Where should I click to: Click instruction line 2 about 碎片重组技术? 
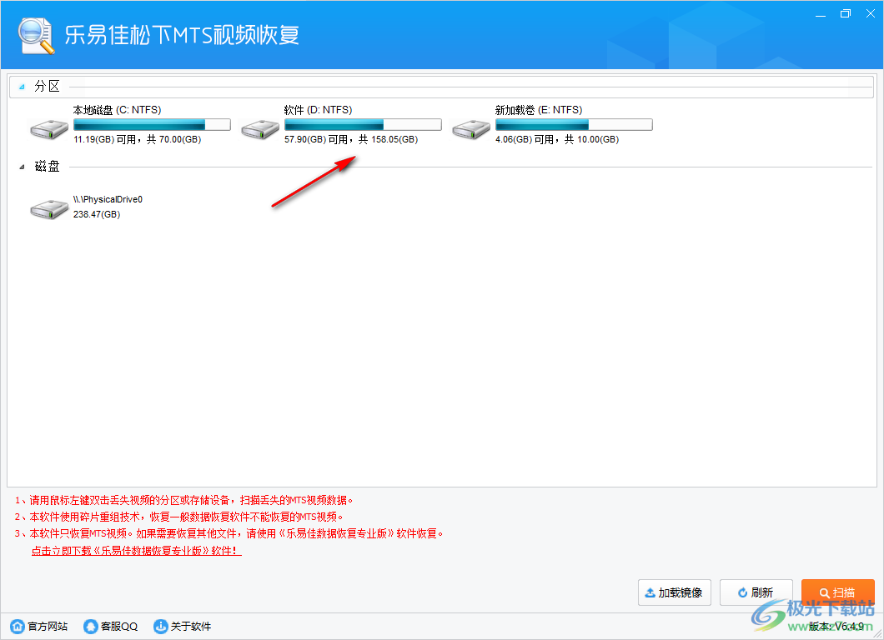178,517
